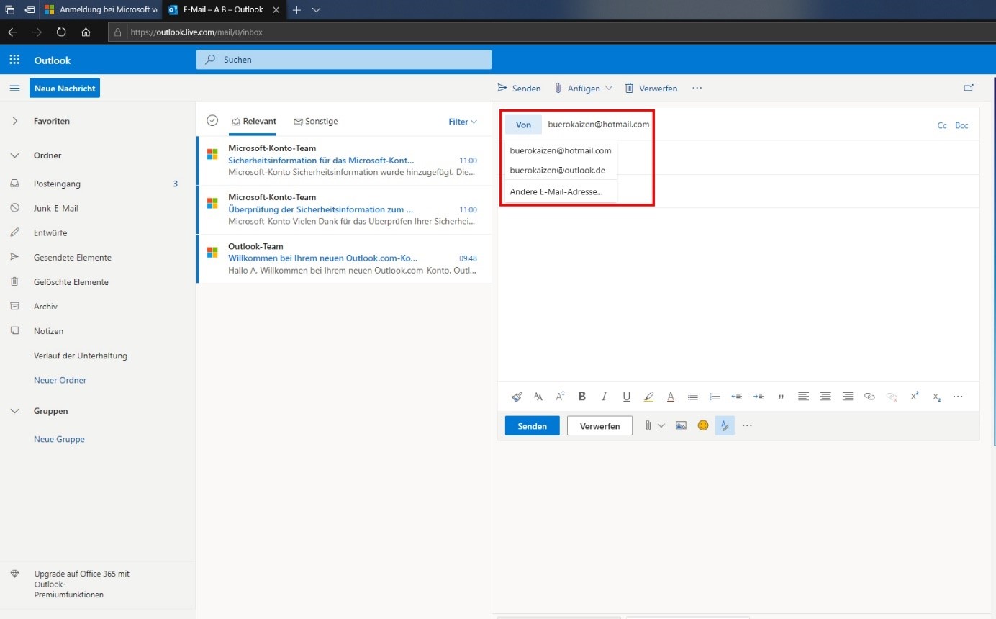
Task: Show the Cc field
Action: pos(942,125)
